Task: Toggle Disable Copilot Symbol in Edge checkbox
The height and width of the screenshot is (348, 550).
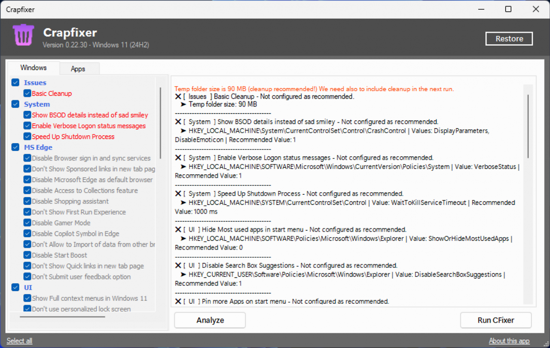Action: tap(27, 233)
